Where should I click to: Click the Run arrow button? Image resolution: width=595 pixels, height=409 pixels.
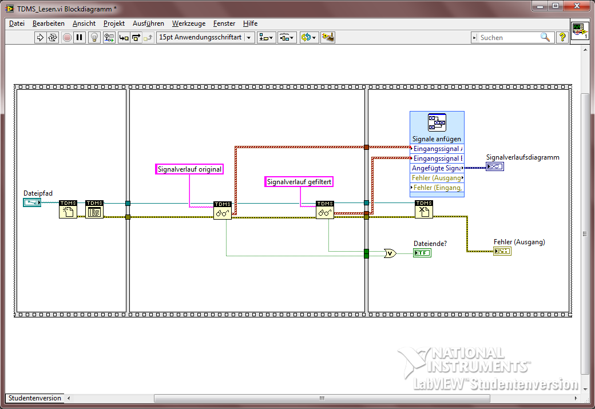pos(40,37)
